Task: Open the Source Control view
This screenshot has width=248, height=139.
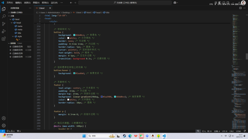Action: point(4,24)
